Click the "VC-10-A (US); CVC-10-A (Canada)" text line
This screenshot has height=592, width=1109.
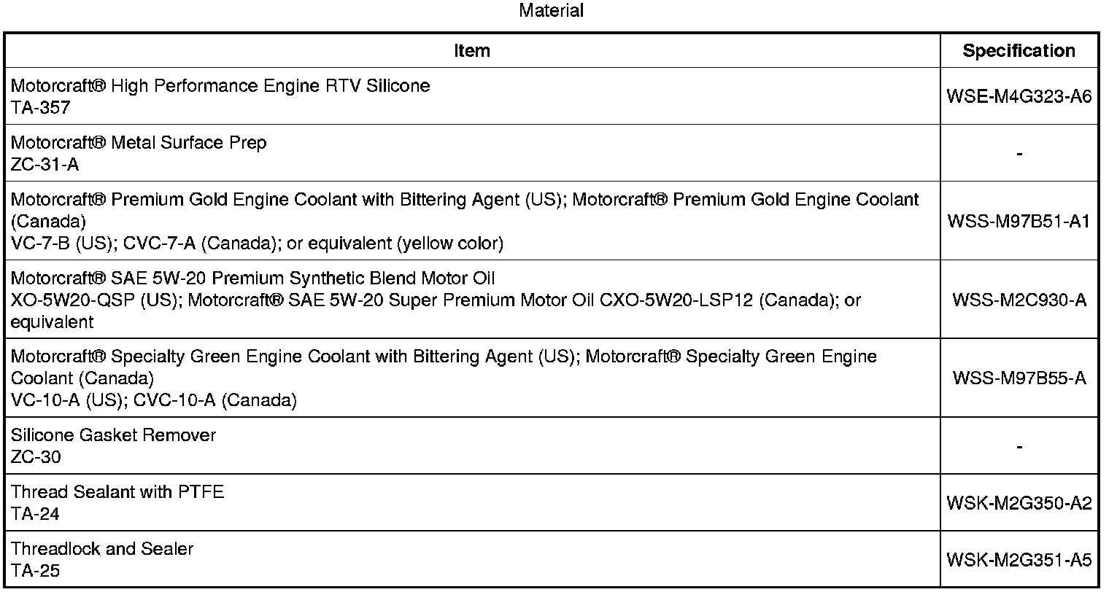click(x=154, y=400)
